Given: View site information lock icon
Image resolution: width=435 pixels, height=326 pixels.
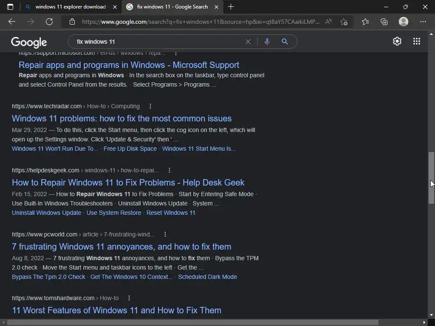Looking at the screenshot, I should tap(72, 22).
